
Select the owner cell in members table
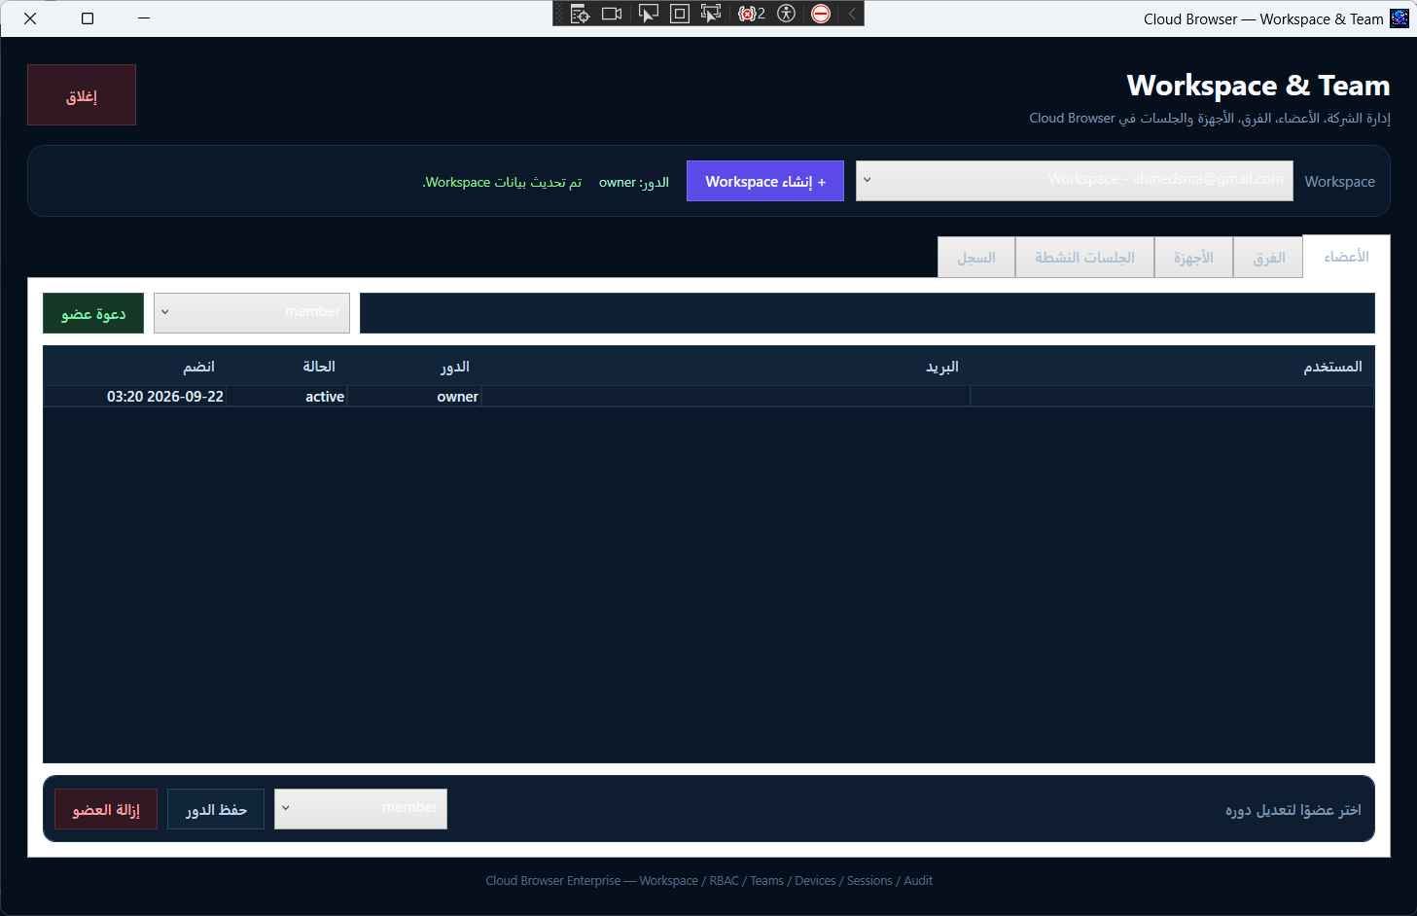[x=415, y=397]
